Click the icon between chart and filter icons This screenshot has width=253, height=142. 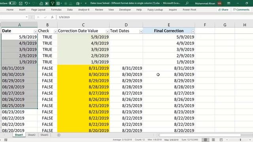point(47,3)
